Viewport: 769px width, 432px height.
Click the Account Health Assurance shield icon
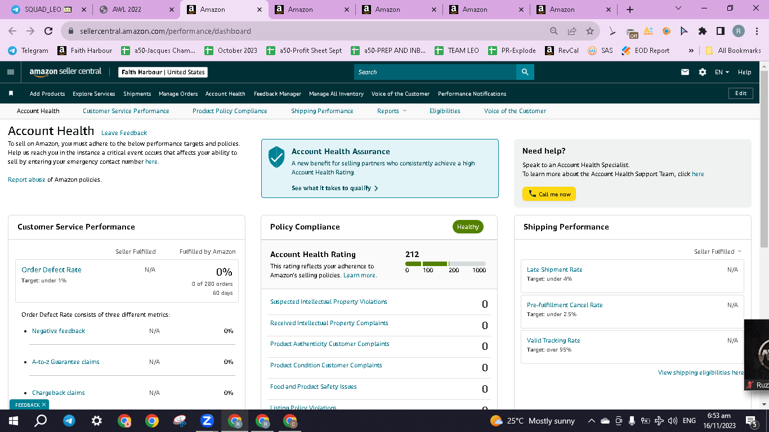click(x=276, y=157)
